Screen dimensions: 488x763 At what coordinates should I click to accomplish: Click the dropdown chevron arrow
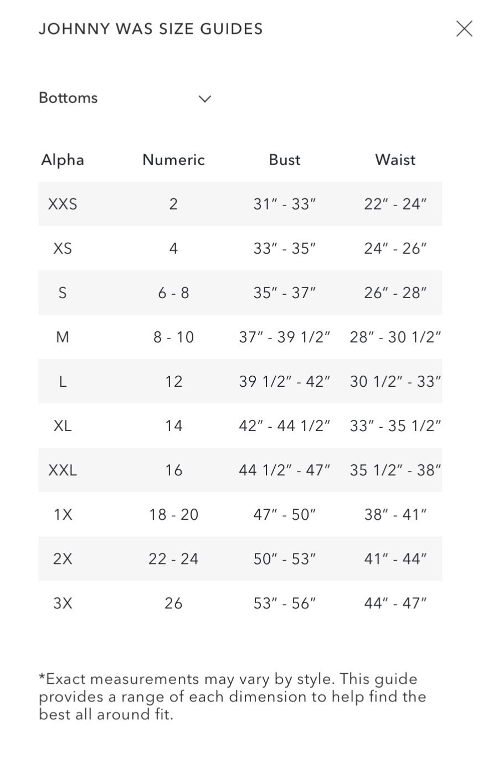click(205, 99)
